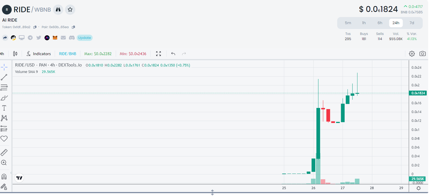
Task: Click the Txs count 295
Action: (x=348, y=39)
